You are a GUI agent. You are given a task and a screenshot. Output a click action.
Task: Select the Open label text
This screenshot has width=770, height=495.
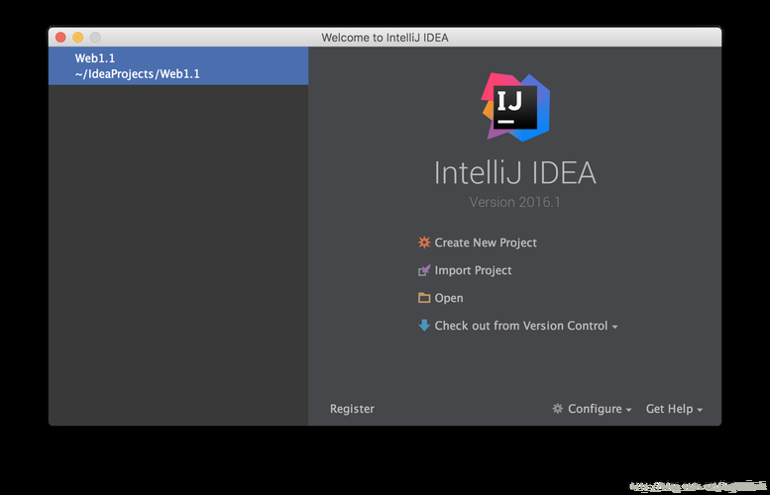click(x=449, y=298)
